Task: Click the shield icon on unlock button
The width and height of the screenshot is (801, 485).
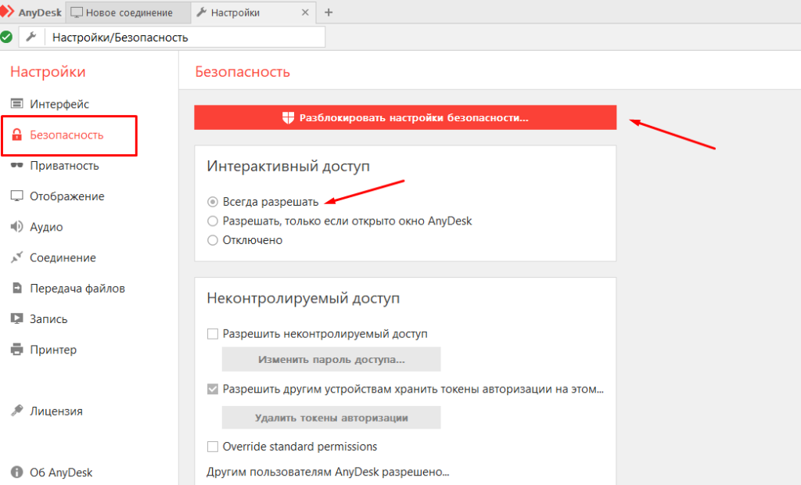Action: [288, 117]
